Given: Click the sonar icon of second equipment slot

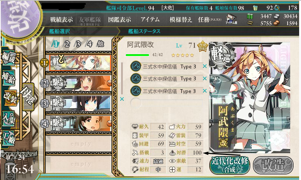Looking at the screenshot, I should (136, 78).
